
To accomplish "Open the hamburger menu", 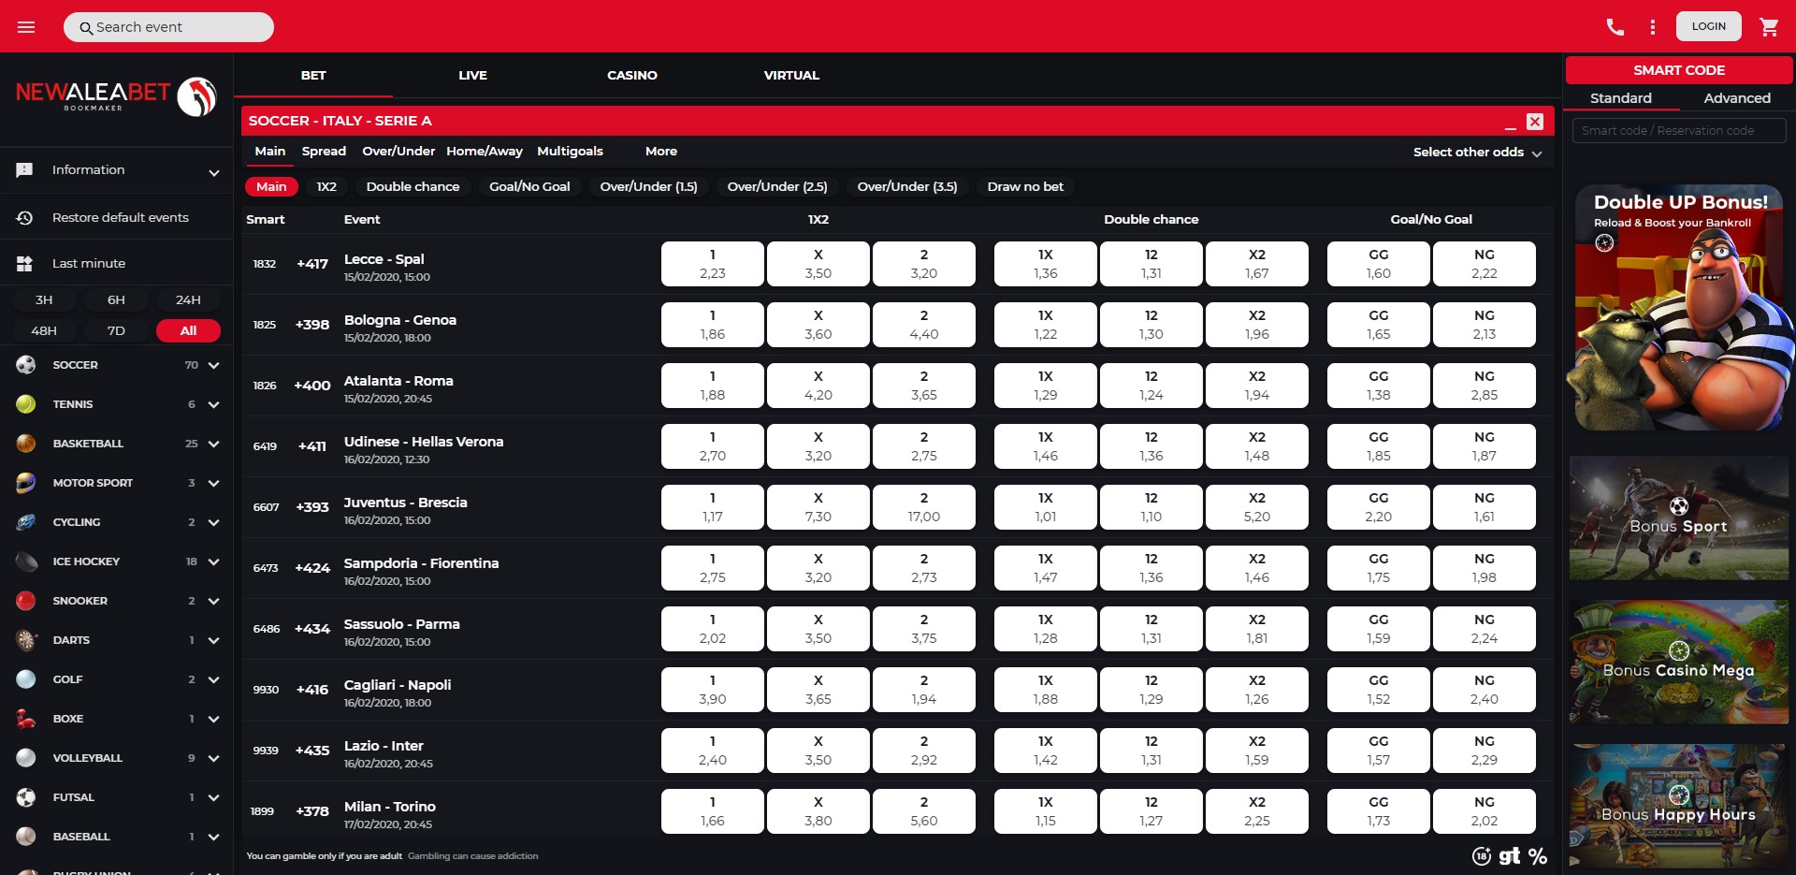I will pyautogui.click(x=26, y=27).
